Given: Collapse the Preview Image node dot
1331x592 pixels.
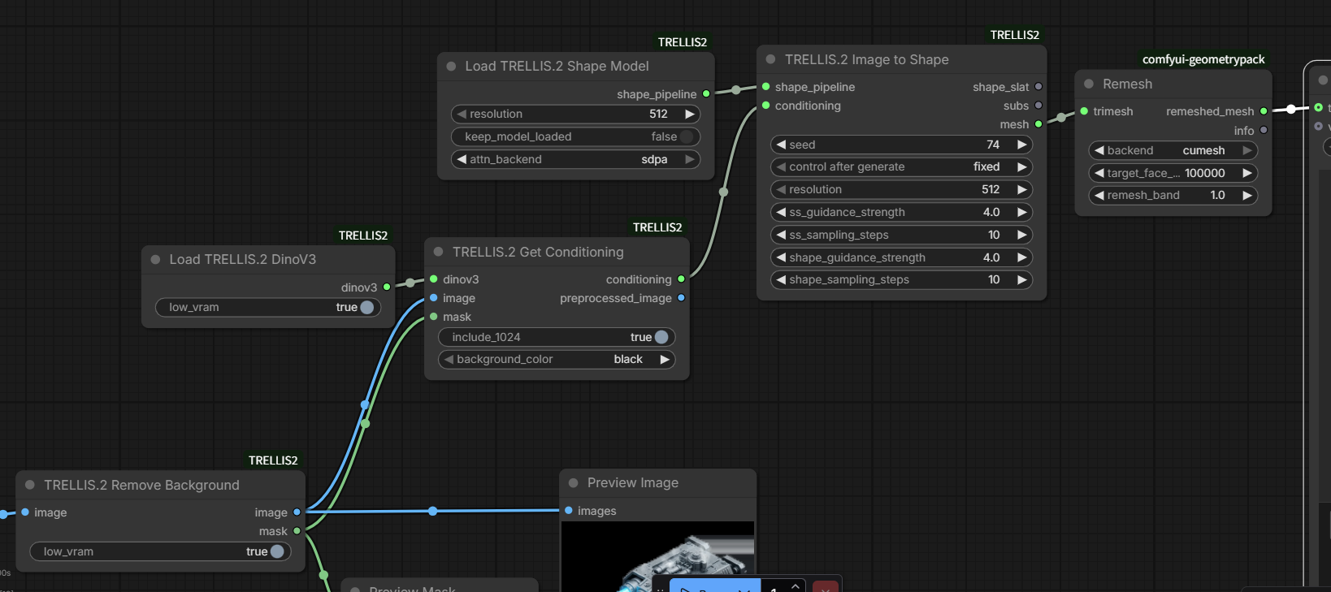Looking at the screenshot, I should pyautogui.click(x=573, y=482).
